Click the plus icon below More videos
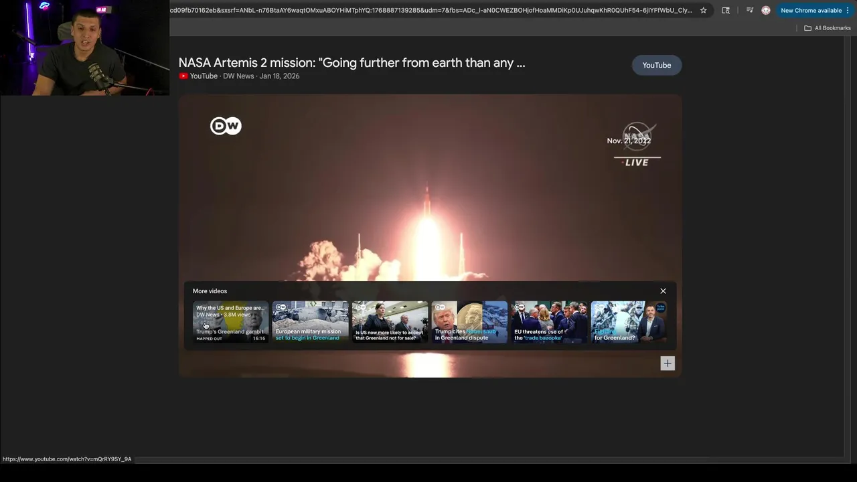 click(x=668, y=364)
